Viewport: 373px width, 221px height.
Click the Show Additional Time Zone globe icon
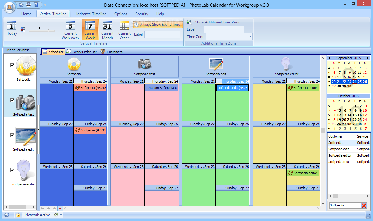189,22
